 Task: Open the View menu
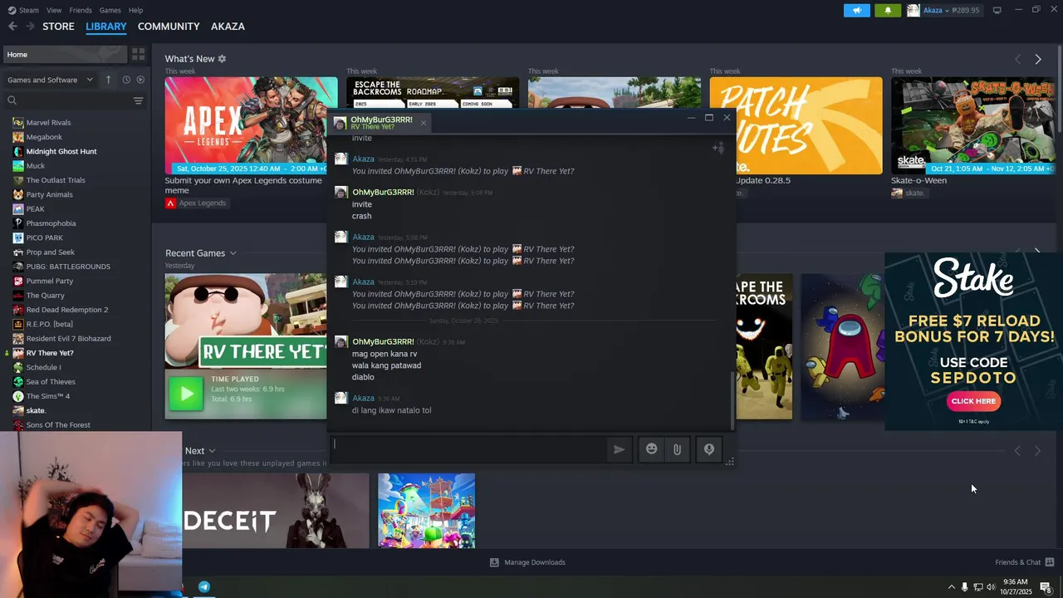click(x=54, y=10)
